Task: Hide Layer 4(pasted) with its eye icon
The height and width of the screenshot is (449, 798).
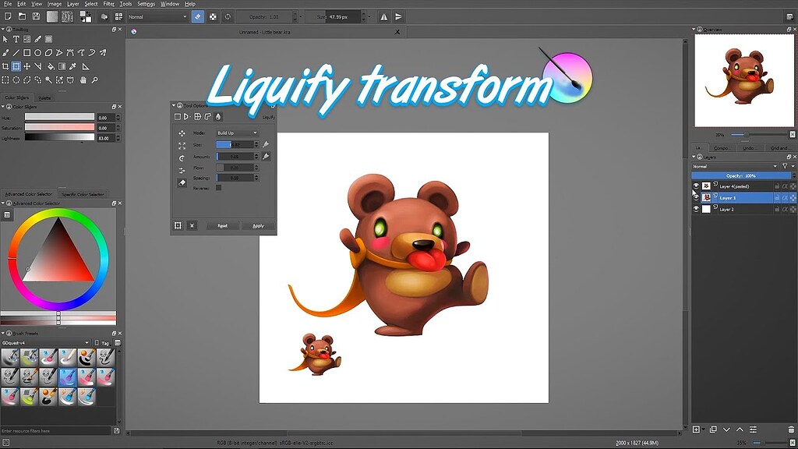Action: click(696, 186)
